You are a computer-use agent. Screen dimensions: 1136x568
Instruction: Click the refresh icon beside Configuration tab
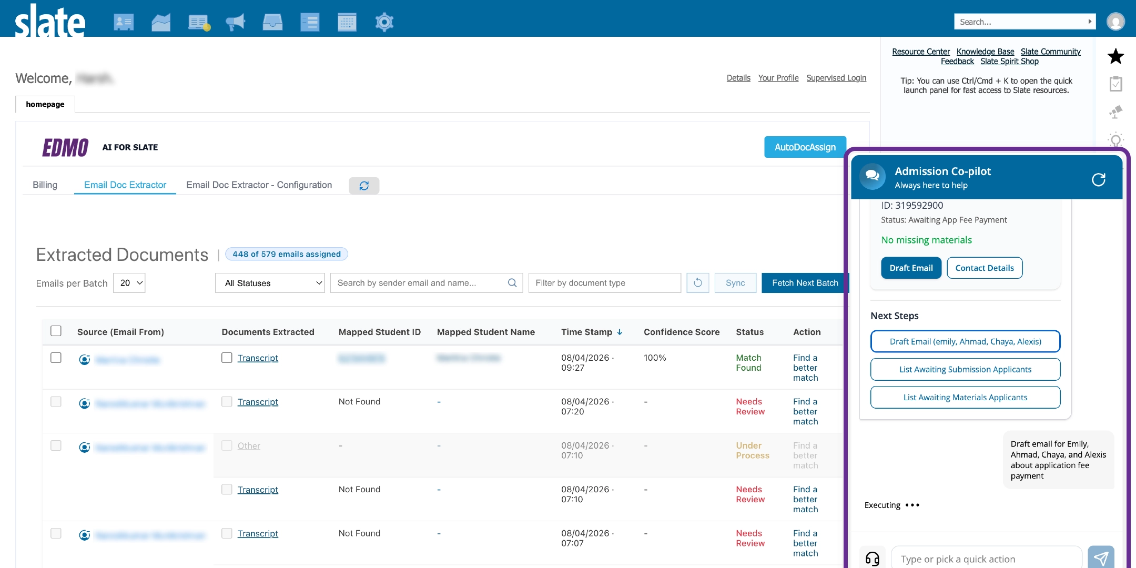[364, 186]
